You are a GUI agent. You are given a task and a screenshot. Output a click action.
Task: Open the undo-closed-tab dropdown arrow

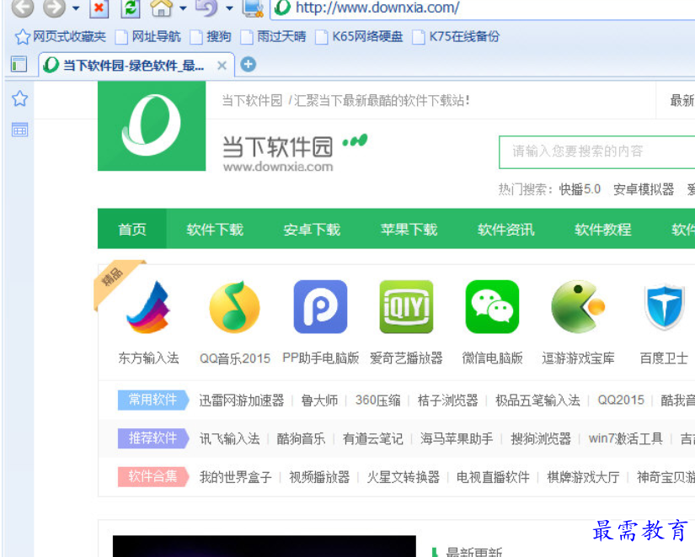tap(229, 8)
